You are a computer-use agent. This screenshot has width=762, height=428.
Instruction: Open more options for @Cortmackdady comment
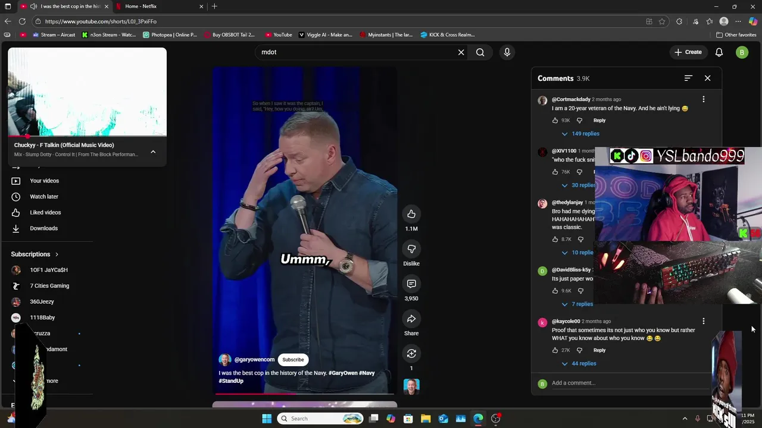[x=704, y=99]
